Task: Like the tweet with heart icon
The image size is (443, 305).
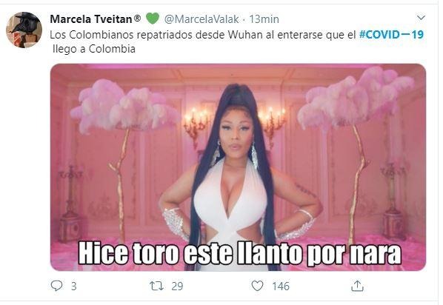Action: coord(257,286)
